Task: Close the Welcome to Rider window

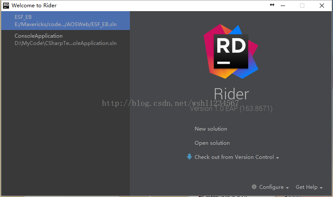Action: point(322,6)
